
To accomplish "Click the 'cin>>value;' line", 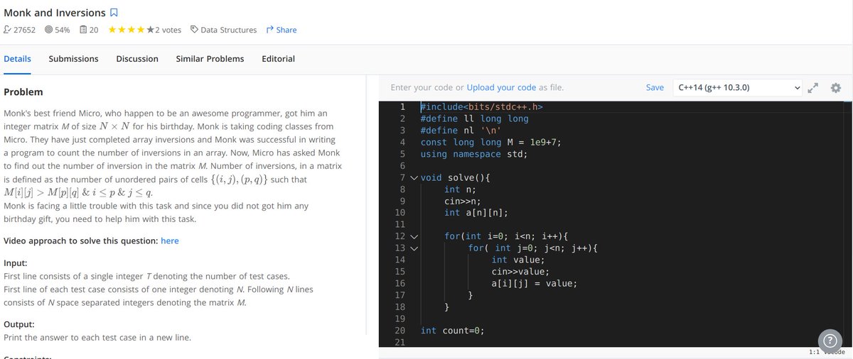I will point(520,272).
